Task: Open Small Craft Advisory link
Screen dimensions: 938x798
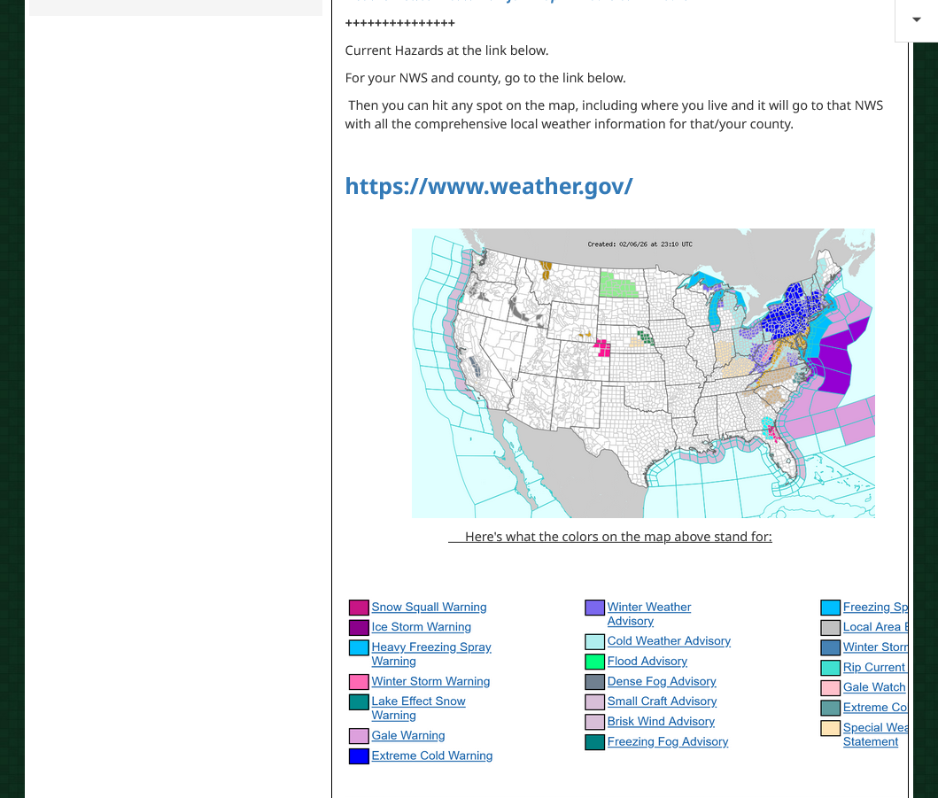Action: tap(662, 701)
